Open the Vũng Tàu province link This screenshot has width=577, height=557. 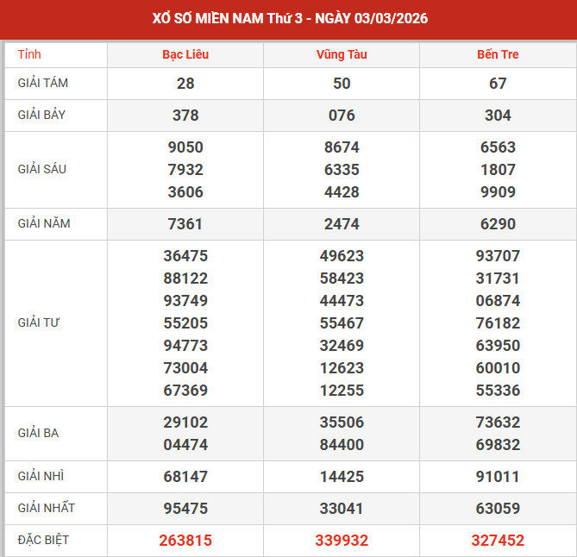tap(342, 54)
